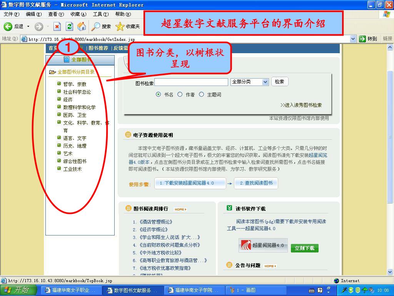Open MORE beside 图书阅读周排行
394x296 pixels.
(x=180, y=209)
